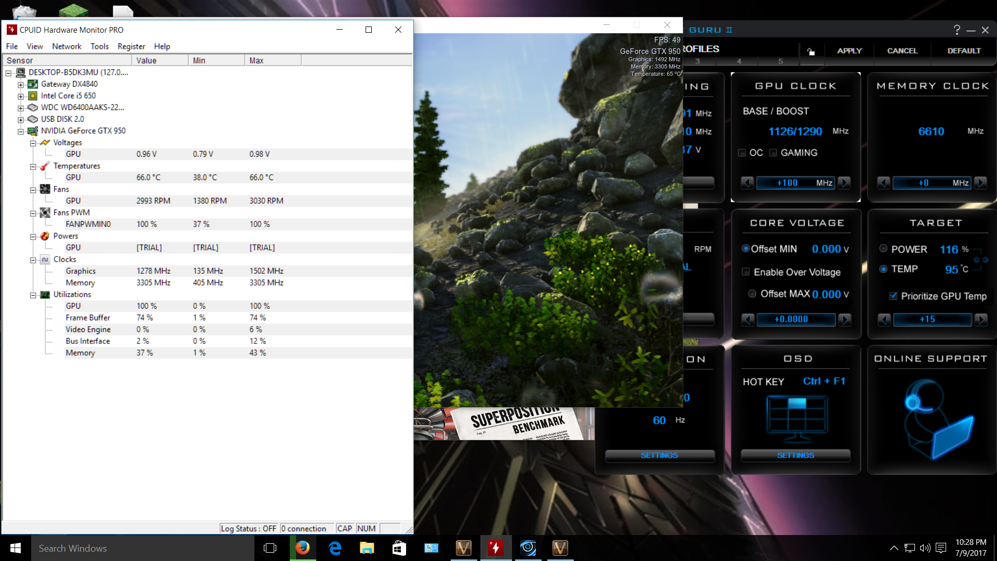
Task: Collapse the Temperatures group
Action: (33, 166)
